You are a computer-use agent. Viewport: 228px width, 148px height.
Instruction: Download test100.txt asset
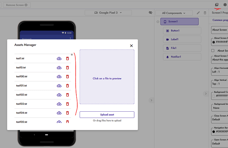(59, 77)
